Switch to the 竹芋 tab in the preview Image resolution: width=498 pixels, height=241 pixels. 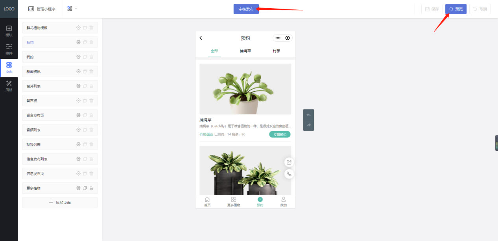coord(277,51)
